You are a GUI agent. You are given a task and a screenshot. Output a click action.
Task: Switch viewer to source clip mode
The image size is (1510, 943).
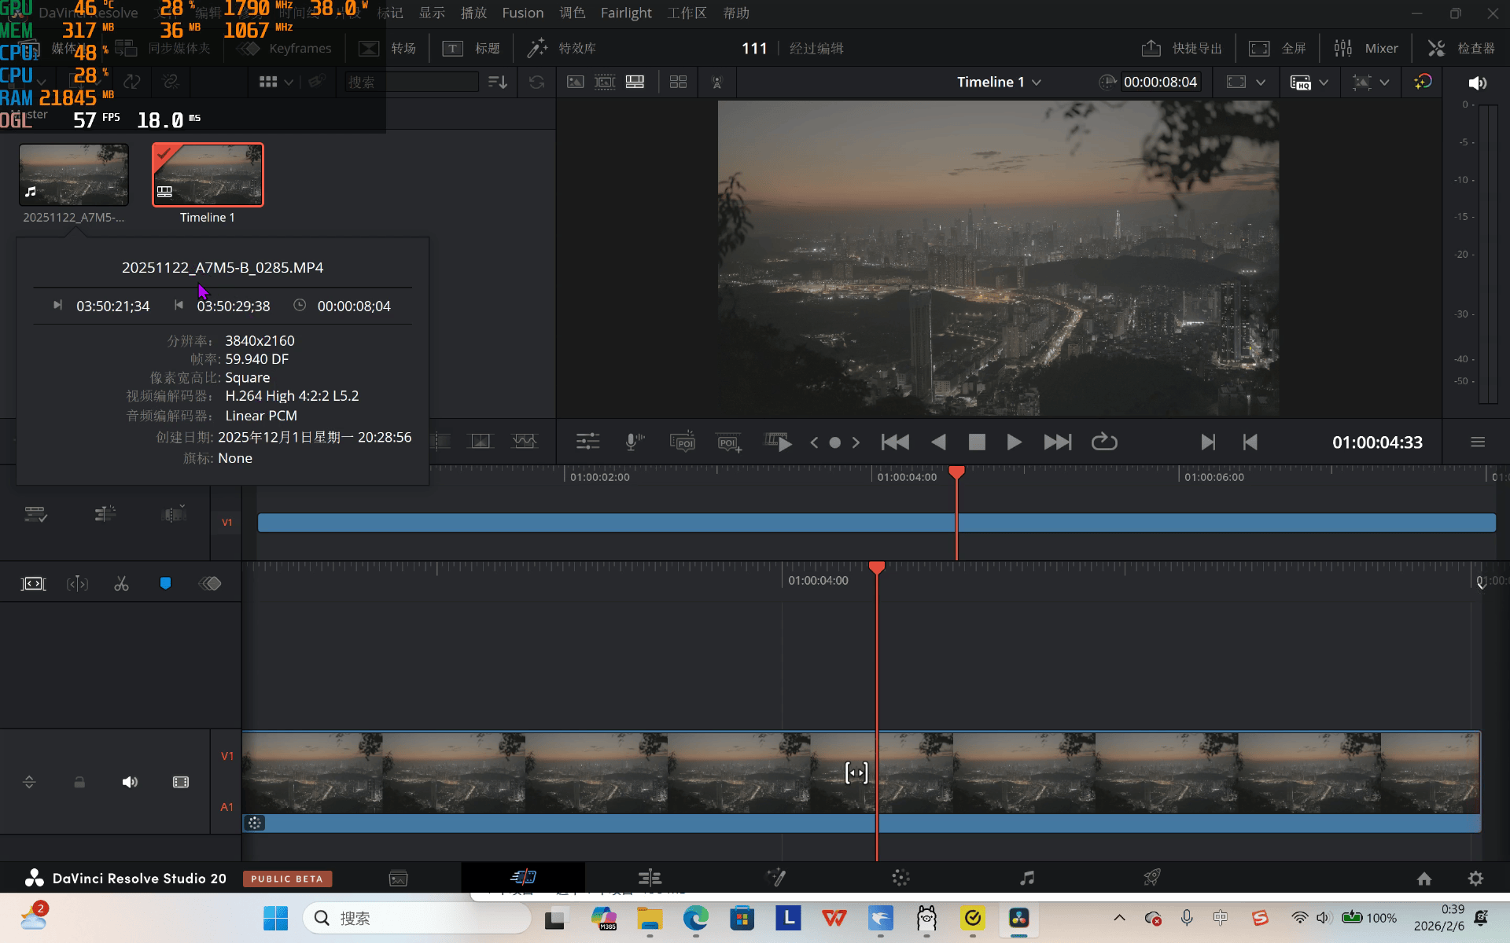coord(576,82)
